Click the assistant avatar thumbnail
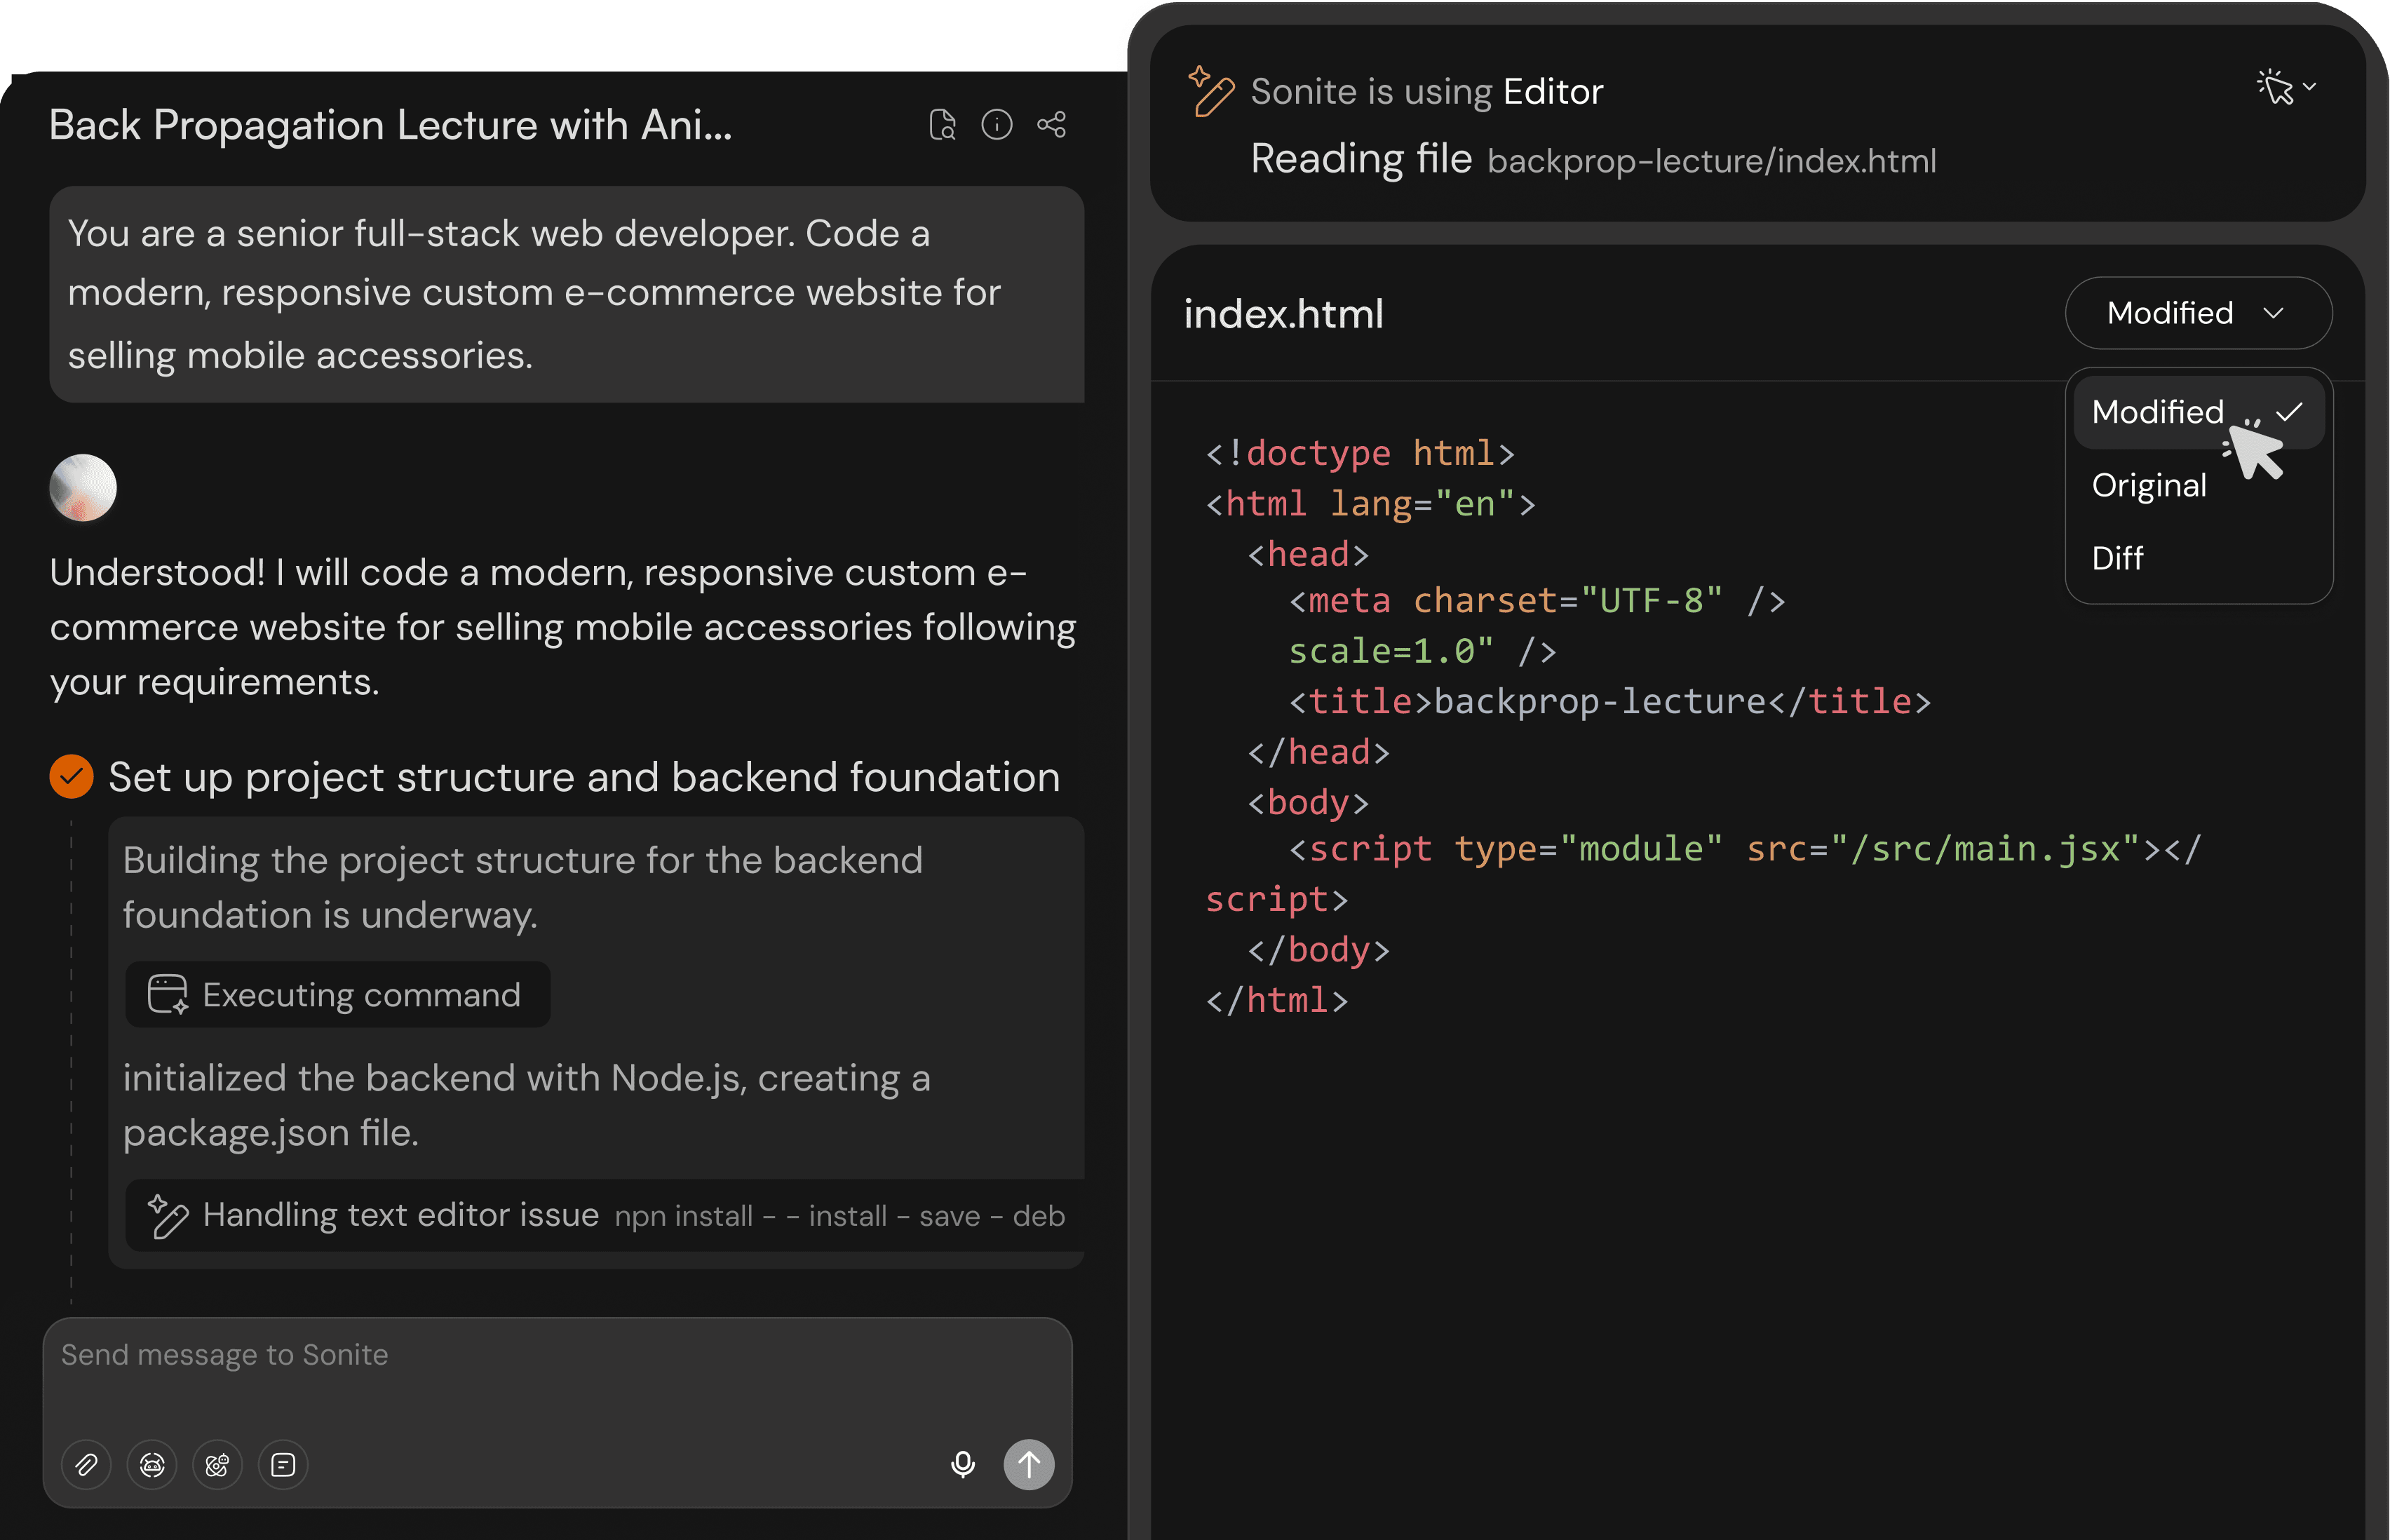 coord(83,488)
